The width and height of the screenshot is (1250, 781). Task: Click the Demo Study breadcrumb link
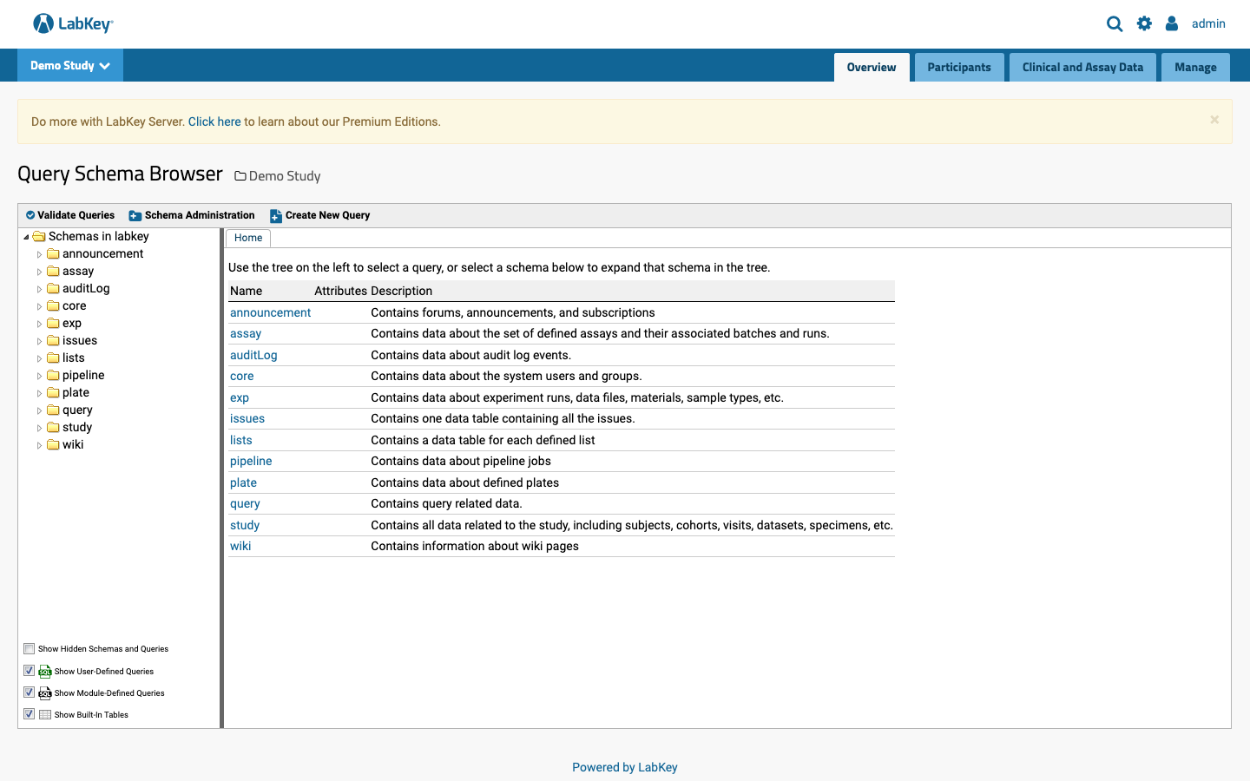285,176
